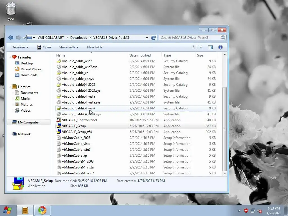Click the vbMmeCable_win7 file name
The image size is (288, 216).
coord(76,150)
